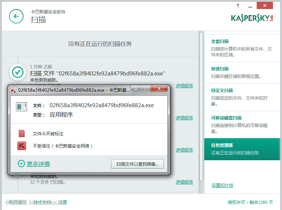Expand 更多详情 with the chevron circle icon
This screenshot has width=282, height=210.
click(21, 163)
